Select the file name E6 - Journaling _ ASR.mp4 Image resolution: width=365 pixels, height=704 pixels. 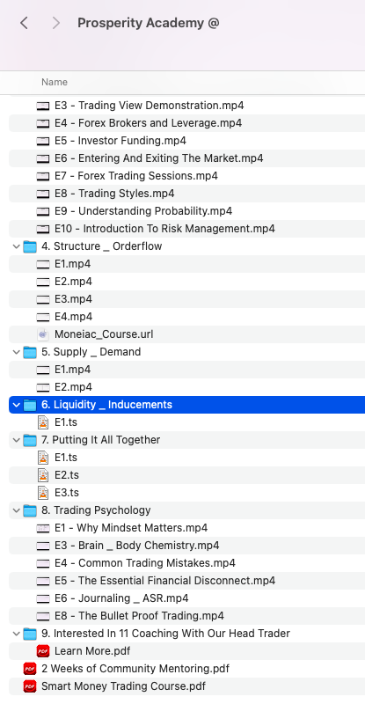(x=121, y=598)
